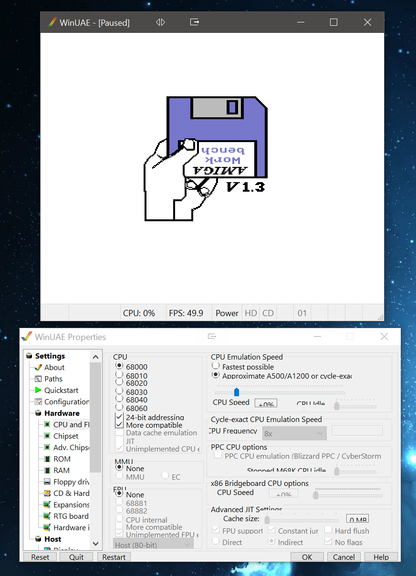Viewport: 416px width, 576px height.
Task: Open the Host (80-bit) dropdown
Action: (x=153, y=544)
